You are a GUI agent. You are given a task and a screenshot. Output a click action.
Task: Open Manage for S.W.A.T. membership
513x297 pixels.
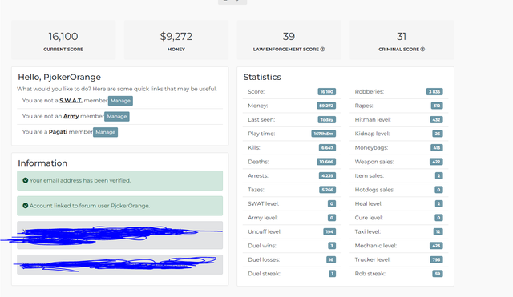pyautogui.click(x=120, y=101)
